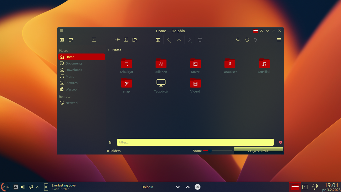Toggle image previews toolbar icon

[x=126, y=40]
